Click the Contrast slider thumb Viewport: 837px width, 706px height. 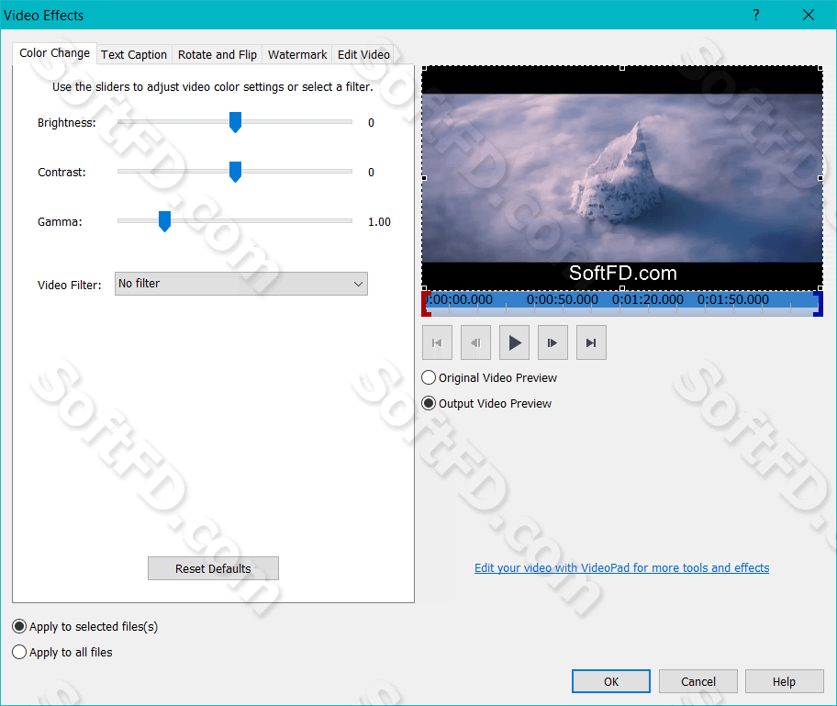[x=235, y=172]
